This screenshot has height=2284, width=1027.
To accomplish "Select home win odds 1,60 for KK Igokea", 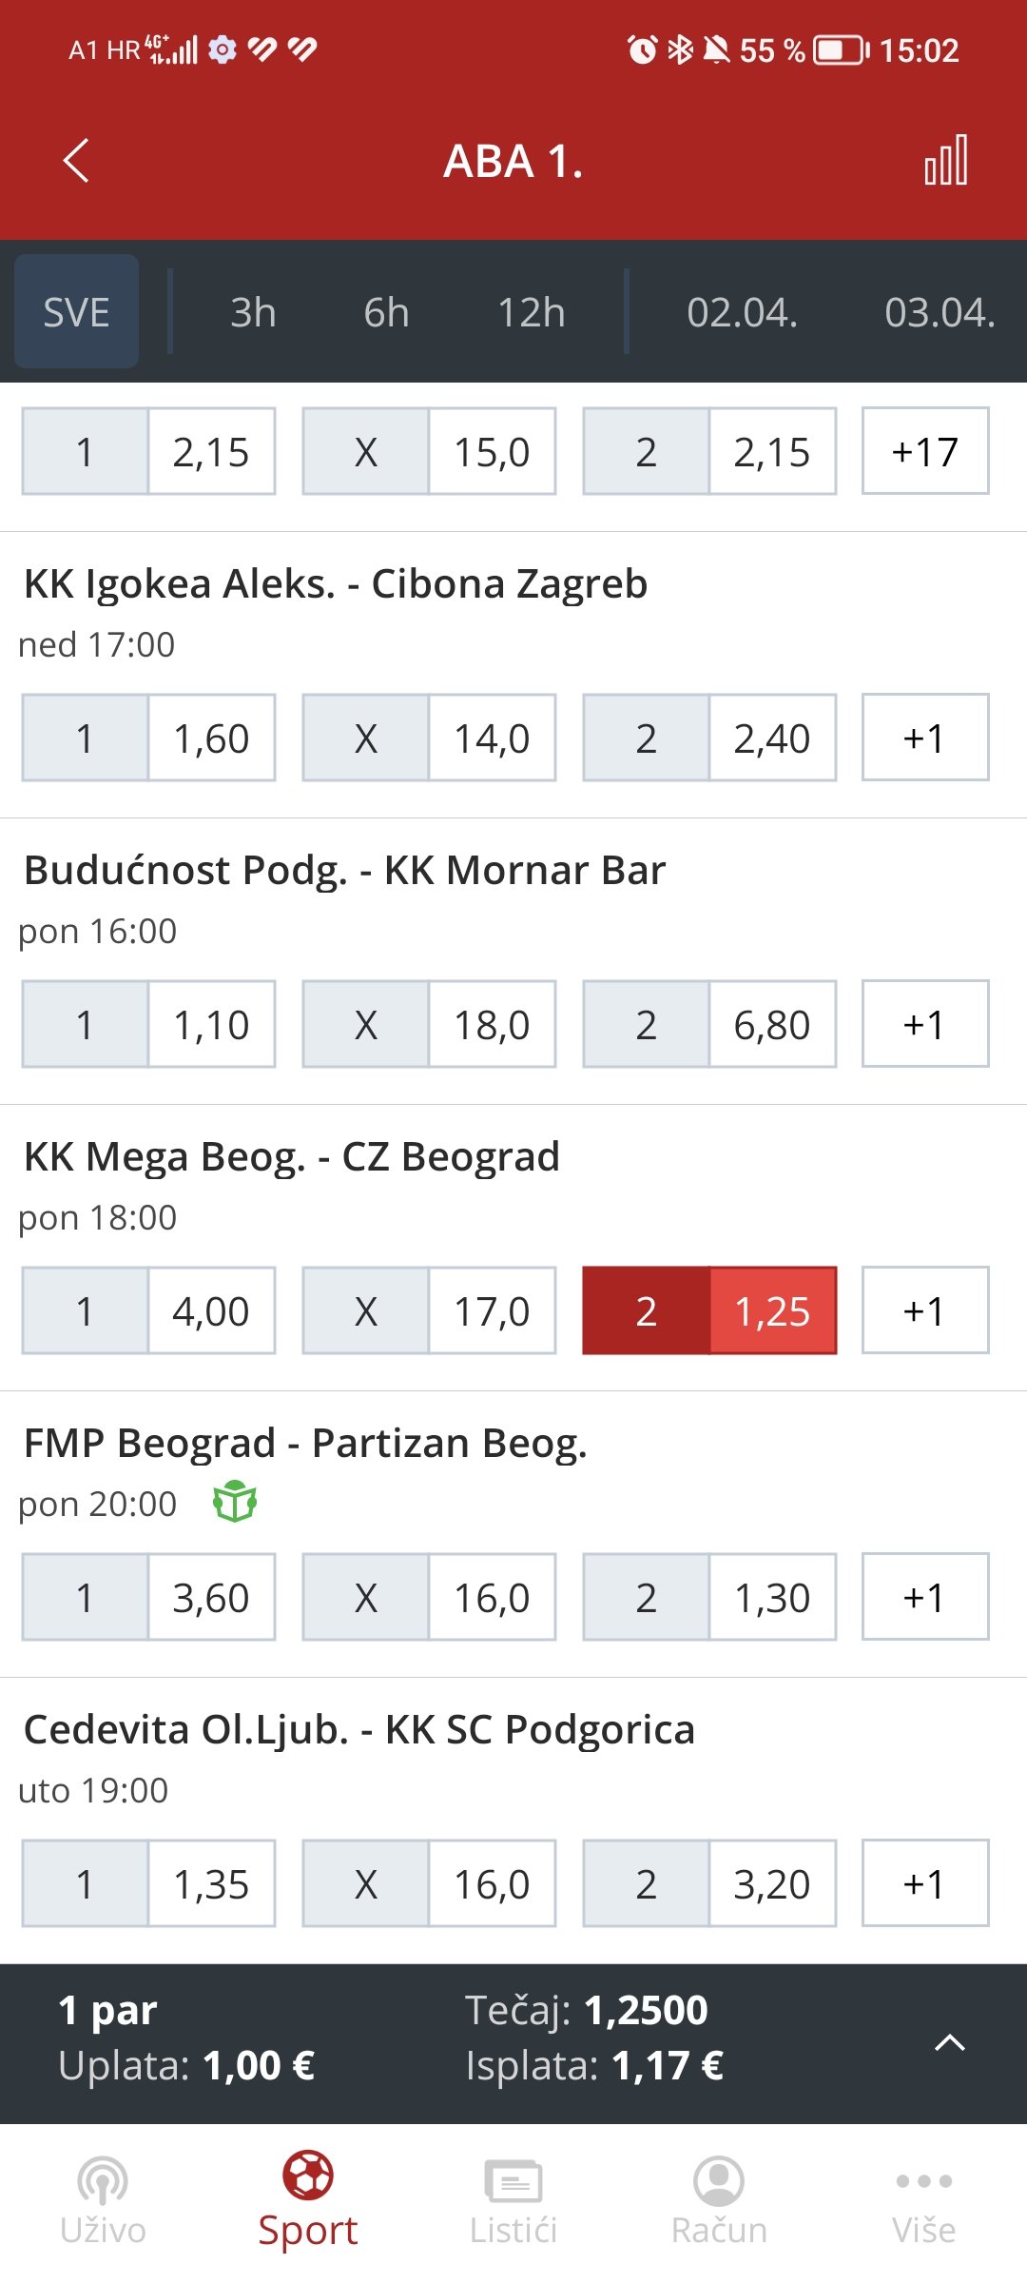I will (148, 738).
